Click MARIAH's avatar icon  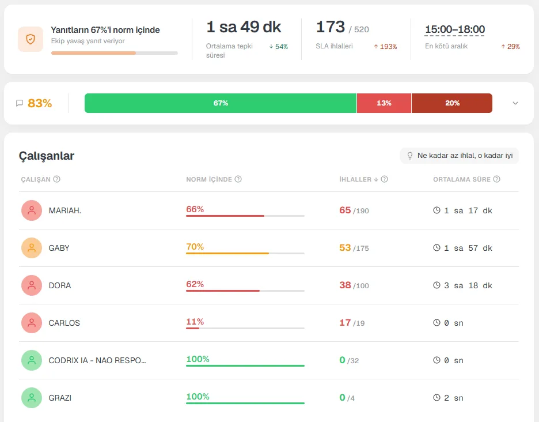[x=32, y=210]
